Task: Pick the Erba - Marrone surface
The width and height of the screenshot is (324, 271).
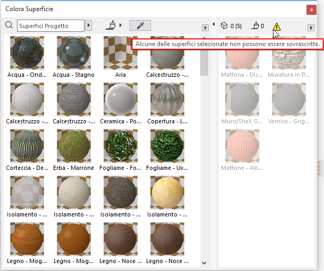Action: tap(74, 146)
